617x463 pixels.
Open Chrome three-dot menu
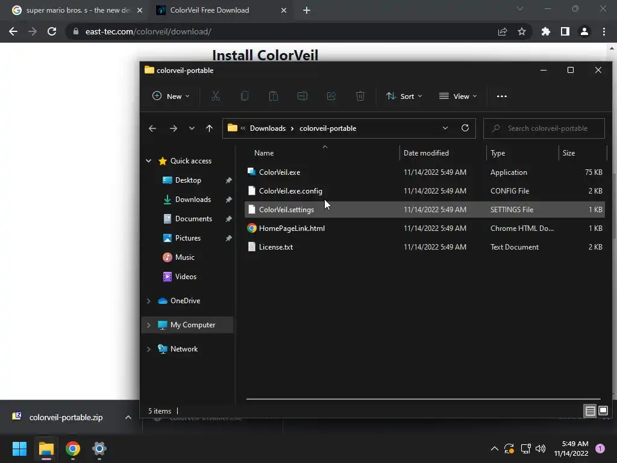(604, 31)
